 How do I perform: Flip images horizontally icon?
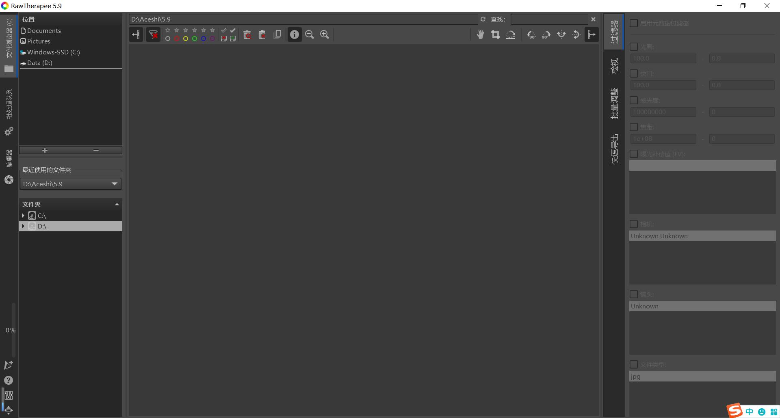tap(561, 35)
